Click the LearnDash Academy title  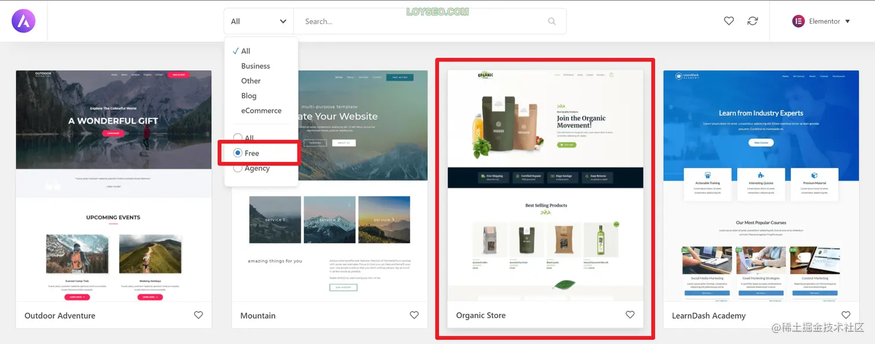(708, 316)
